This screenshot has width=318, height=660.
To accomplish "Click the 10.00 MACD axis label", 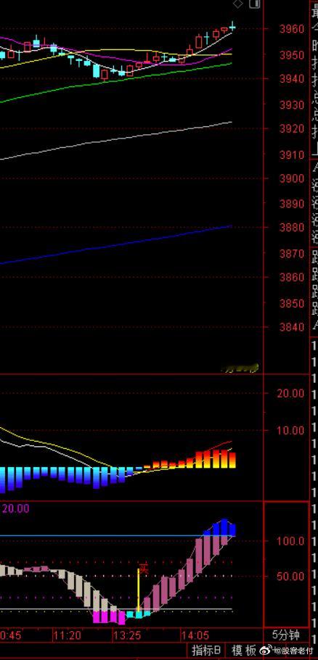I will (x=290, y=430).
